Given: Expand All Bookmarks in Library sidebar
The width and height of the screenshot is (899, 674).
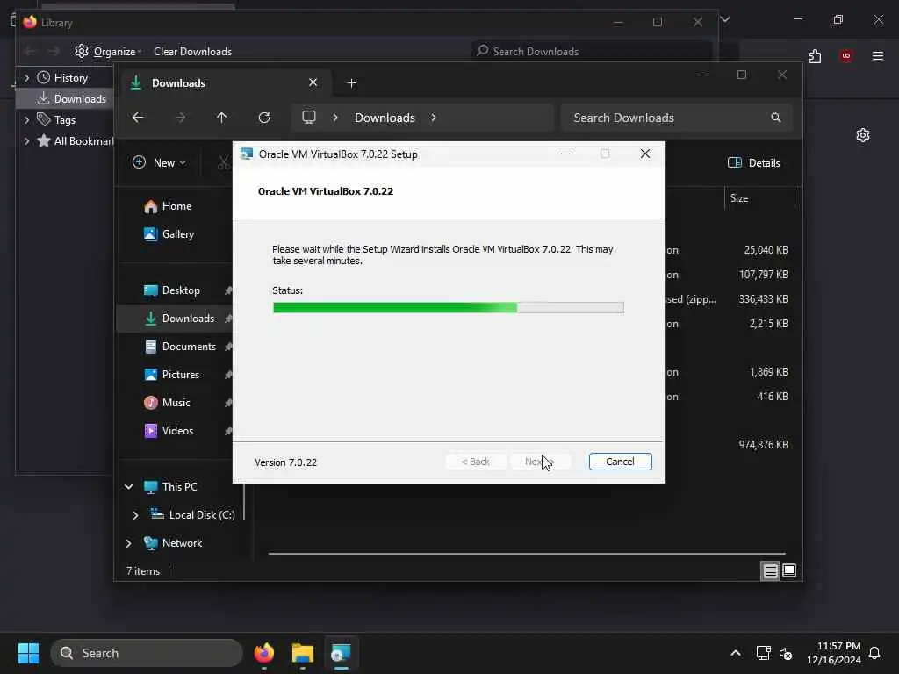Looking at the screenshot, I should tap(26, 141).
